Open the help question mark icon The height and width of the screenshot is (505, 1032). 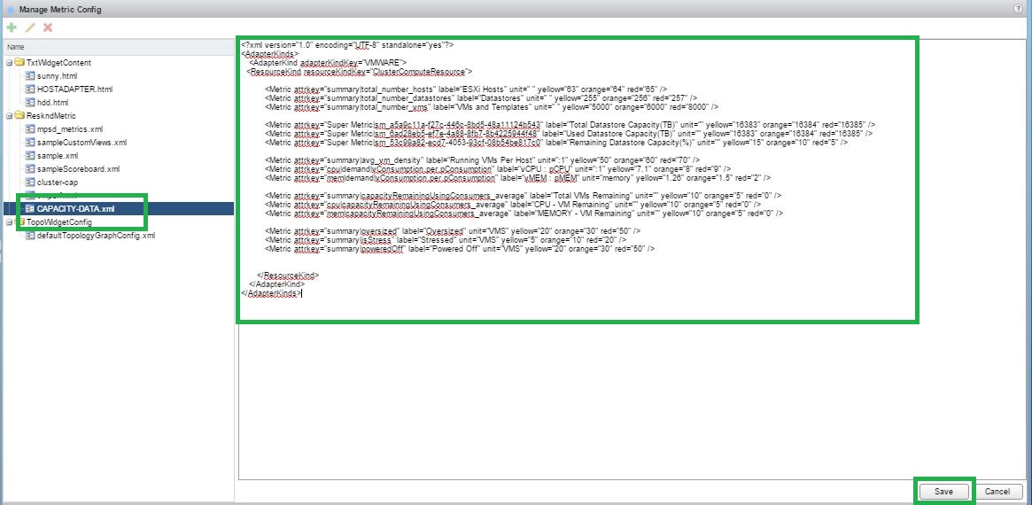tap(1023, 8)
